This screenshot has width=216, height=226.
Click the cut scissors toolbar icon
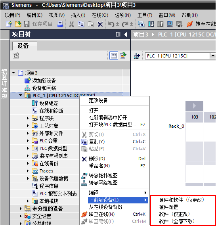point(71,24)
